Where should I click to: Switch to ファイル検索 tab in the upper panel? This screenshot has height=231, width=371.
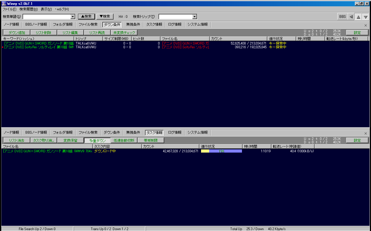[88, 25]
